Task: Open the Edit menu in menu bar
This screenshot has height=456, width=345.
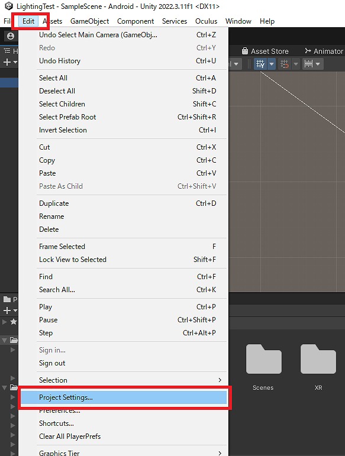Action: click(28, 21)
